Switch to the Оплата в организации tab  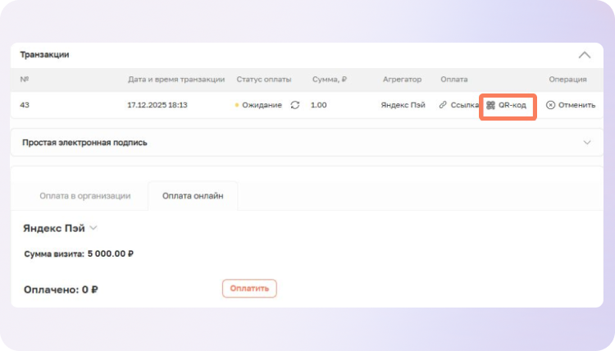coord(84,196)
